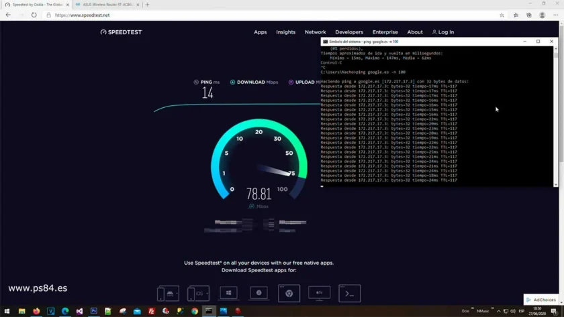Switch to the Command Prompt taskbar icon
This screenshot has height=317, width=564.
(x=209, y=311)
